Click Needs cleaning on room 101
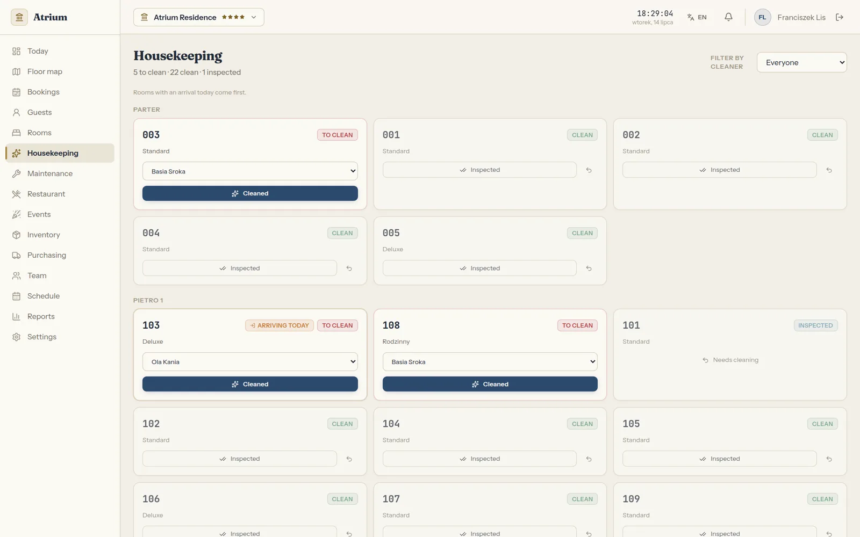 coord(730,360)
